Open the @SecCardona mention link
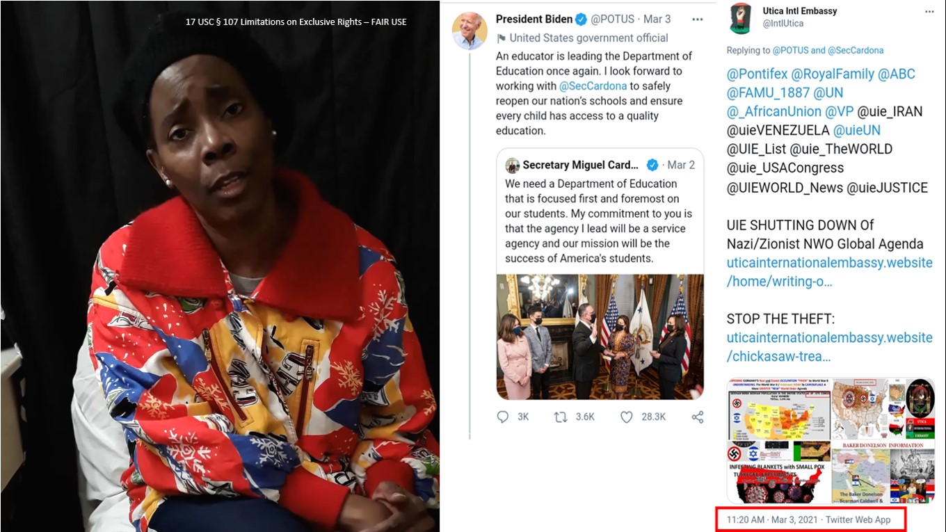 pyautogui.click(x=593, y=86)
